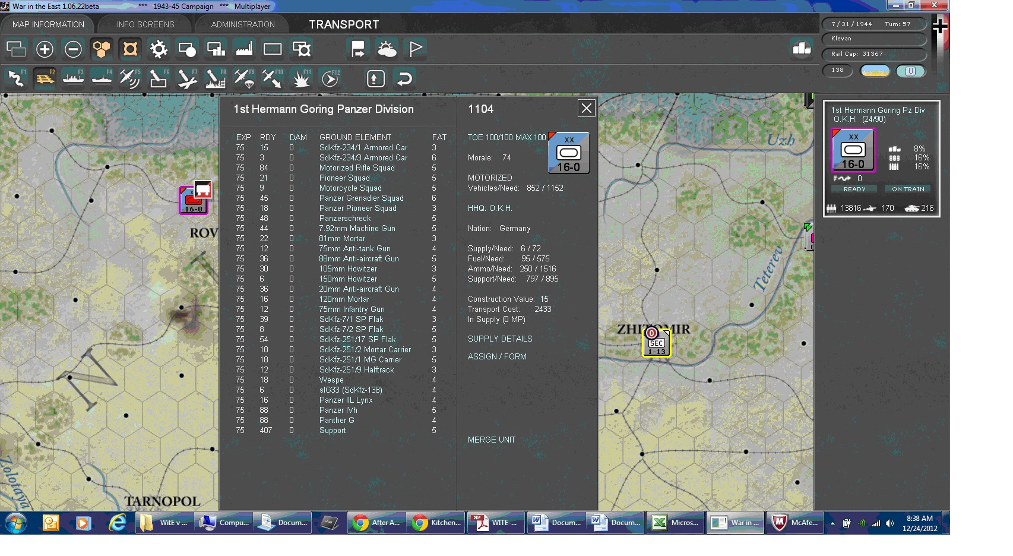Image resolution: width=1013 pixels, height=556 pixels.
Task: Click the 16-0 counter in right unit panel
Action: click(853, 150)
